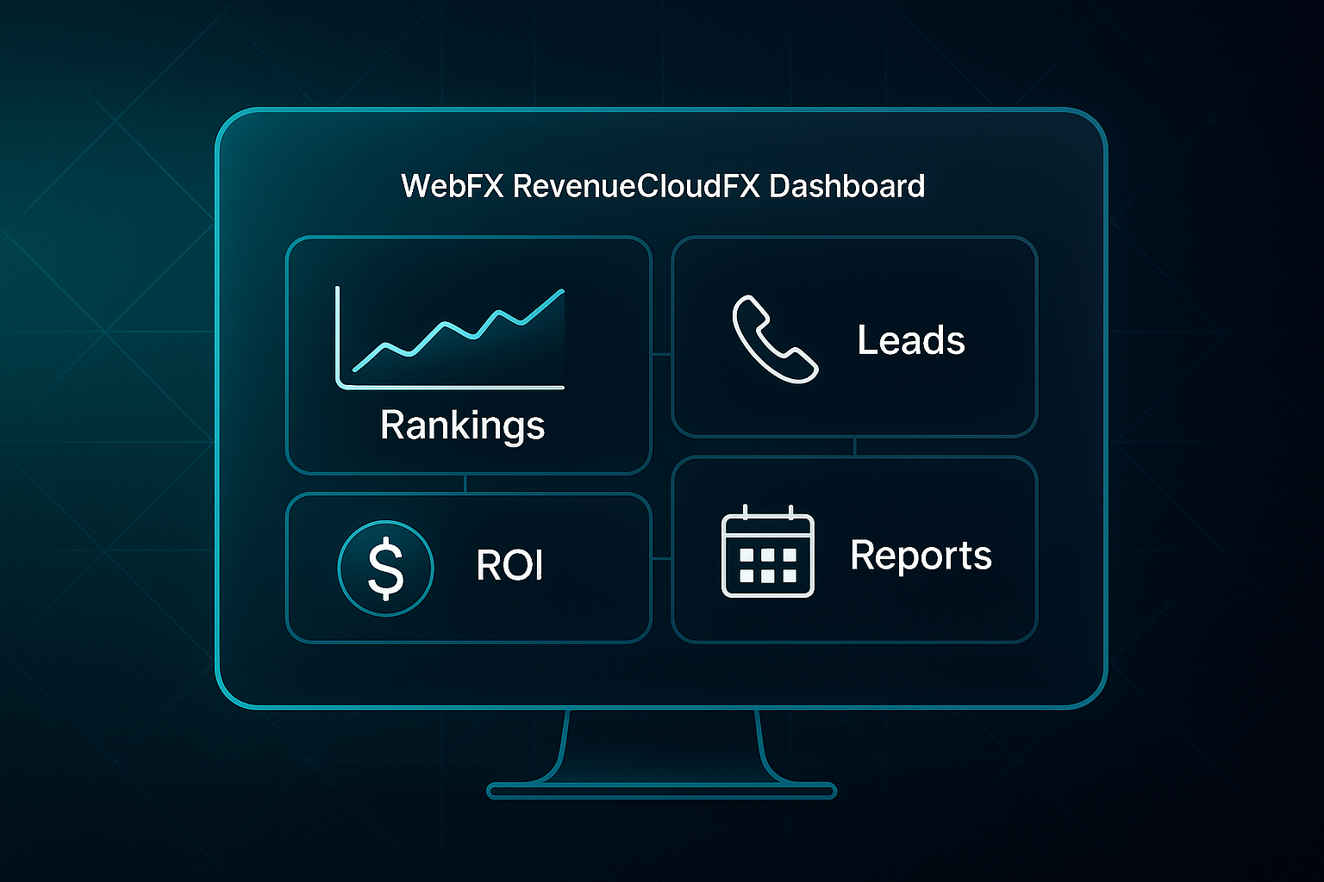Screen dimensions: 1324x882
Task: Click the calendar icon beside Reports
Action: click(x=767, y=551)
